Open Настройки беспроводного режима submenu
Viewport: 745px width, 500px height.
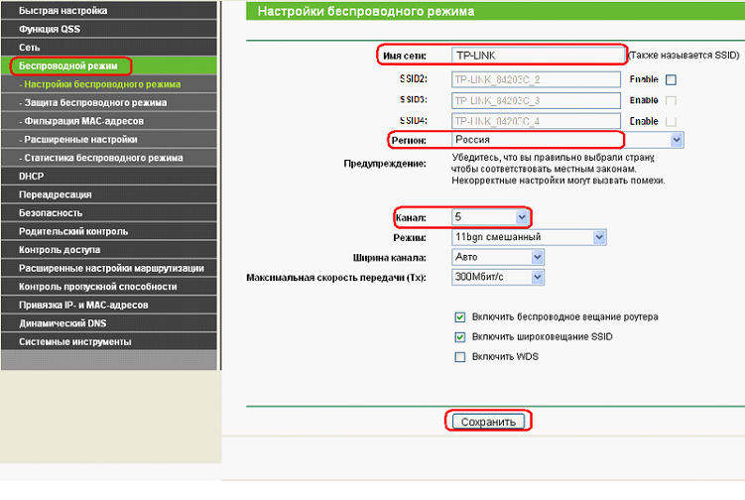pyautogui.click(x=109, y=84)
